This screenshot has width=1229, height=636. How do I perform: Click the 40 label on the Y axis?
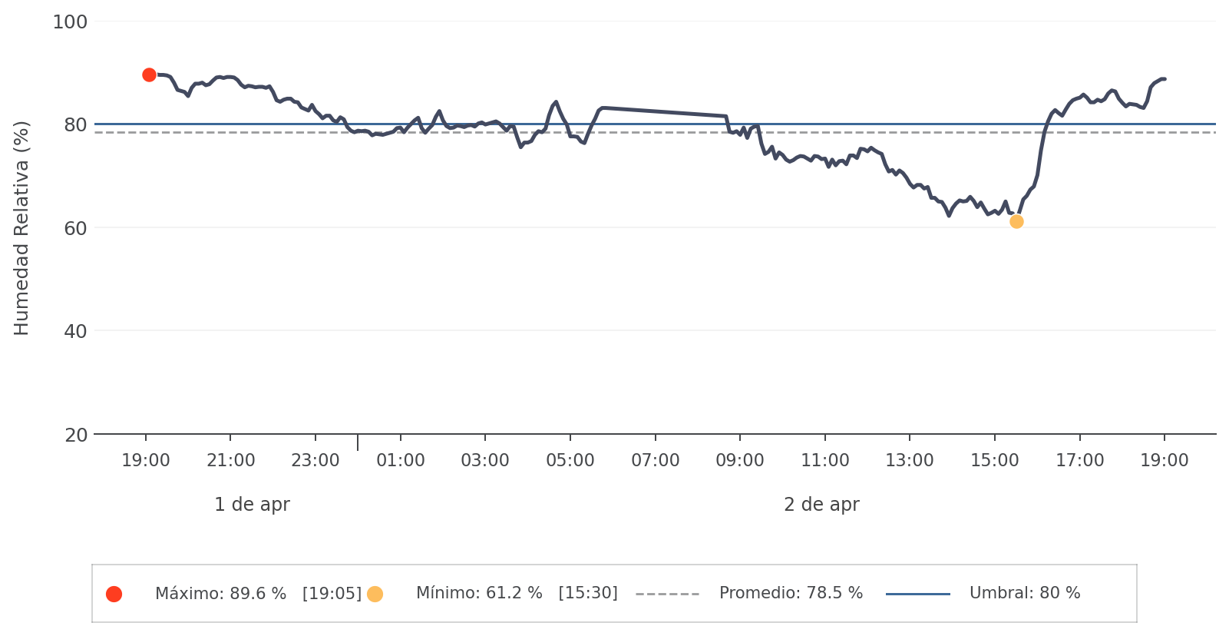75,332
